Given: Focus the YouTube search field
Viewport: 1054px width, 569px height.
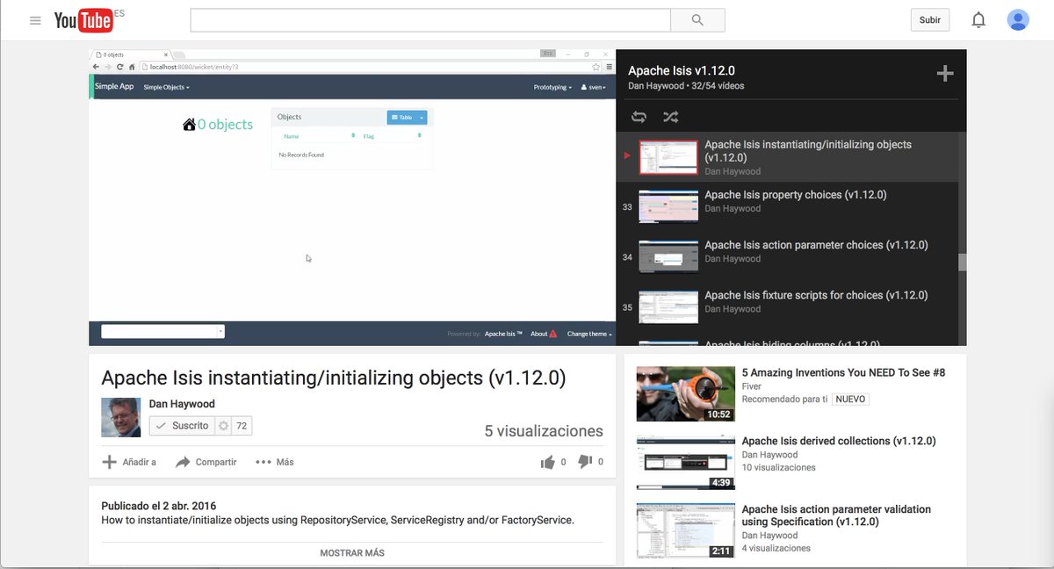Looking at the screenshot, I should coord(430,20).
